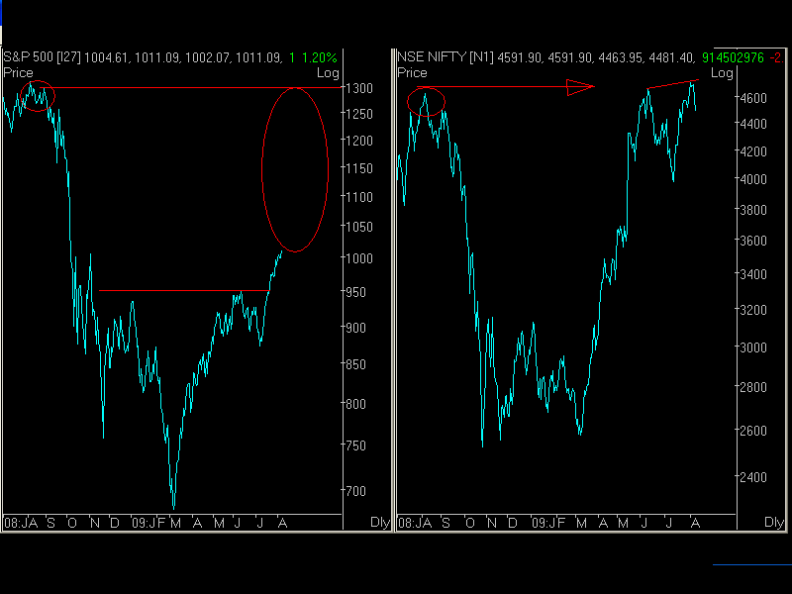The width and height of the screenshot is (792, 594).
Task: Click the 1.20% change value
Action: pos(319,57)
